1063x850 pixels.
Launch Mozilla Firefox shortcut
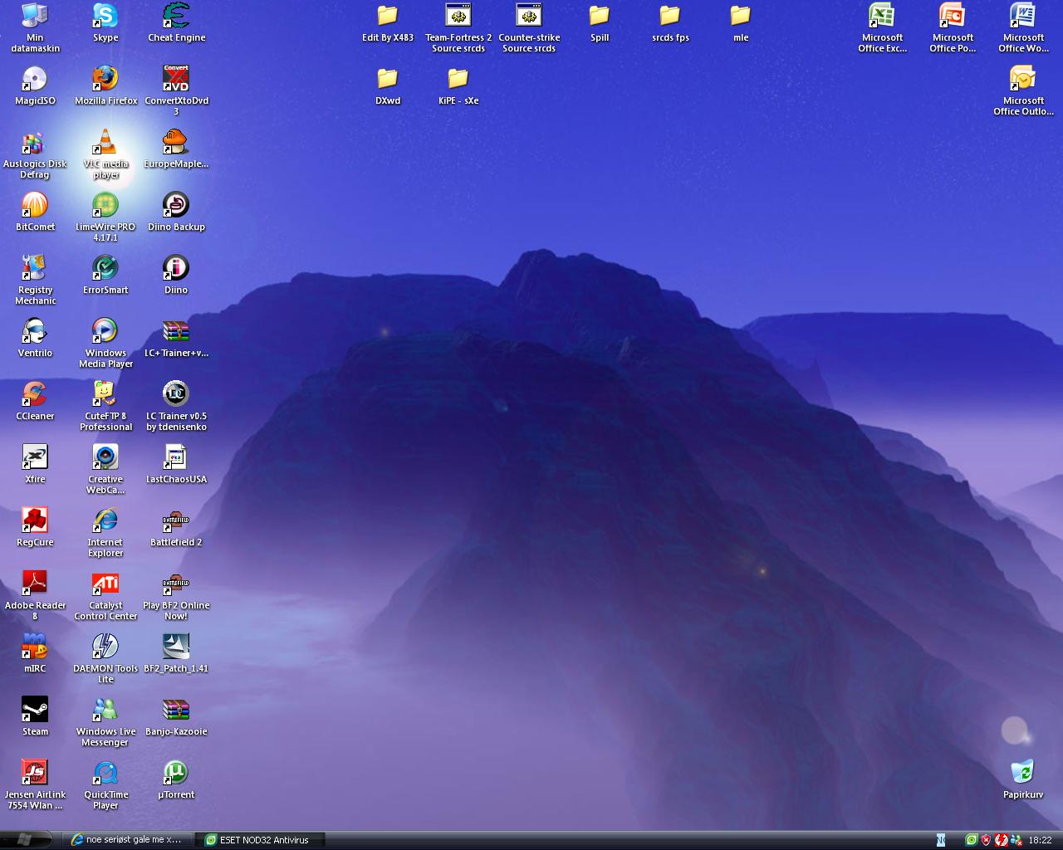[105, 85]
